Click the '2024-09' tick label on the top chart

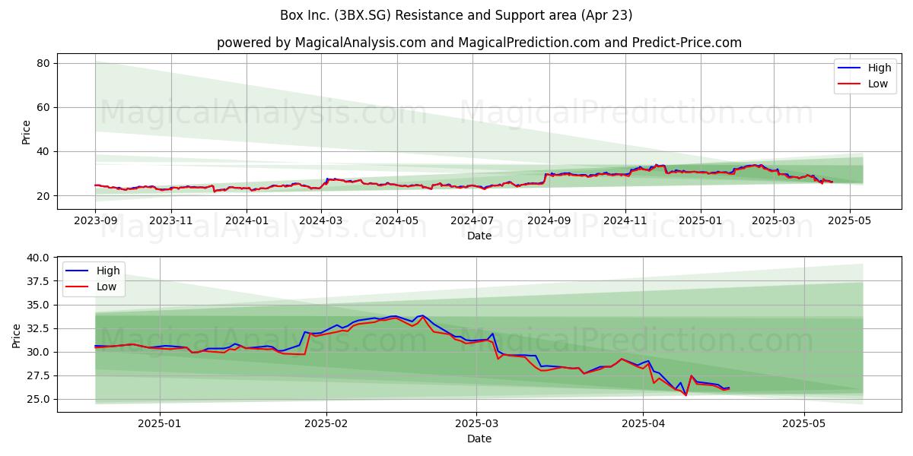(549, 220)
